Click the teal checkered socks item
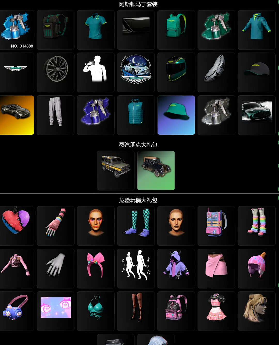Viewport: 279px width, 345px height. tap(136, 225)
